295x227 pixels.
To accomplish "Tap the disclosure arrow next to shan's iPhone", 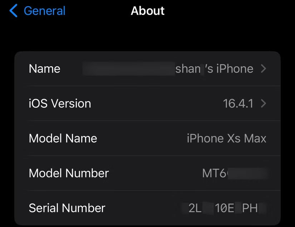I will [x=264, y=69].
